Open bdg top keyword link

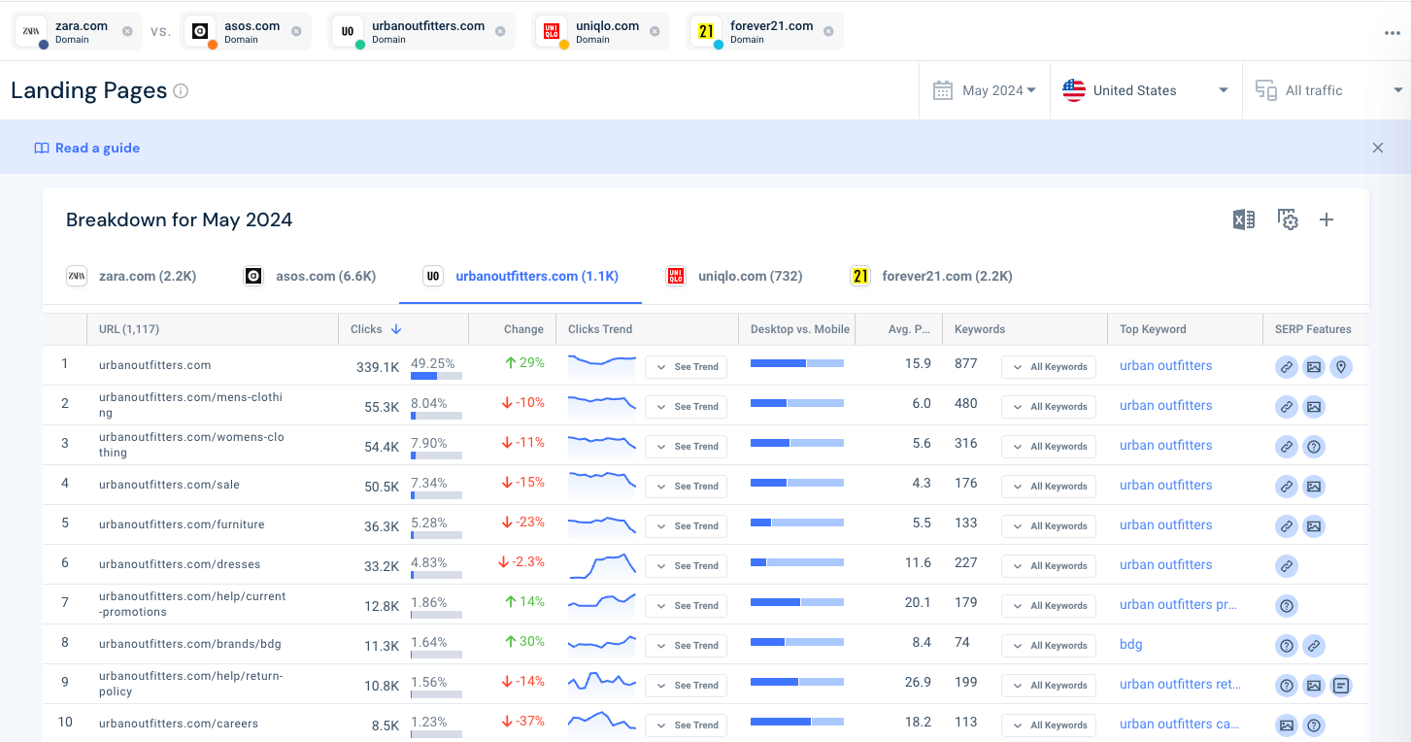1130,645
